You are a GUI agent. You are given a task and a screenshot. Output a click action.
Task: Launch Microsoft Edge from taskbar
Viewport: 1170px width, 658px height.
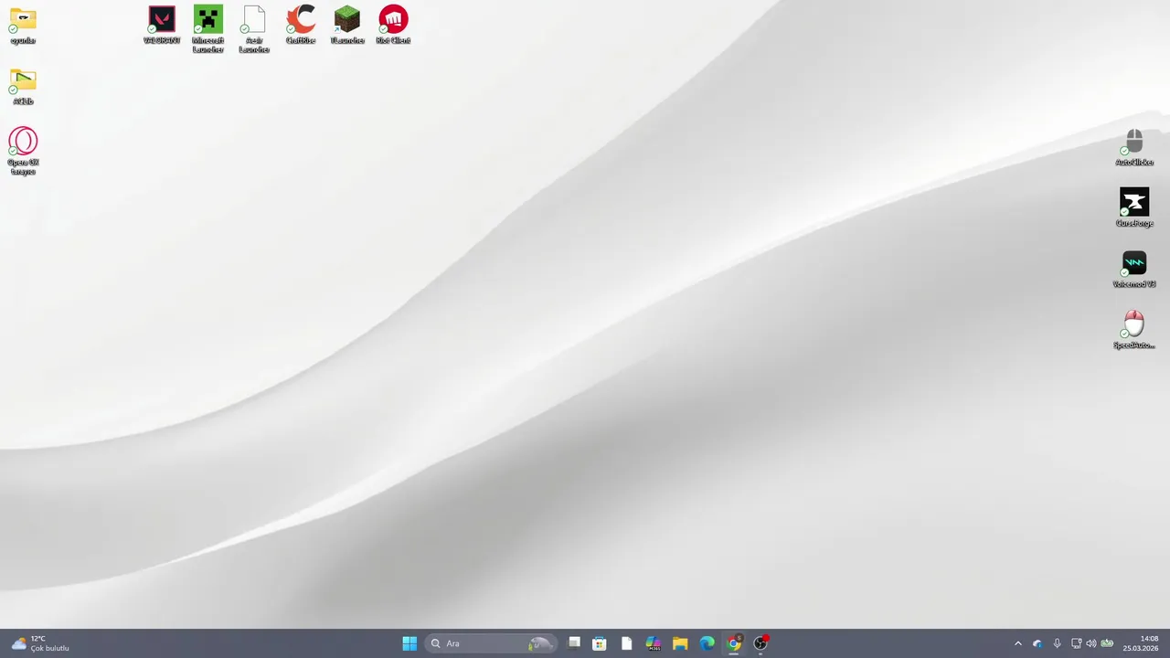[707, 643]
